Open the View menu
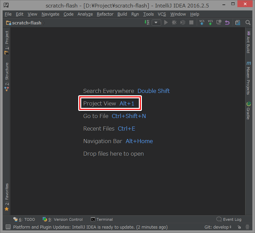This screenshot has height=233, width=255. coord(33,14)
